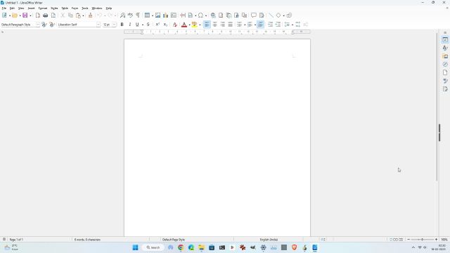Screen dimensions: 450x253
Task: Insert a table using the toolbar icon
Action: tap(147, 15)
